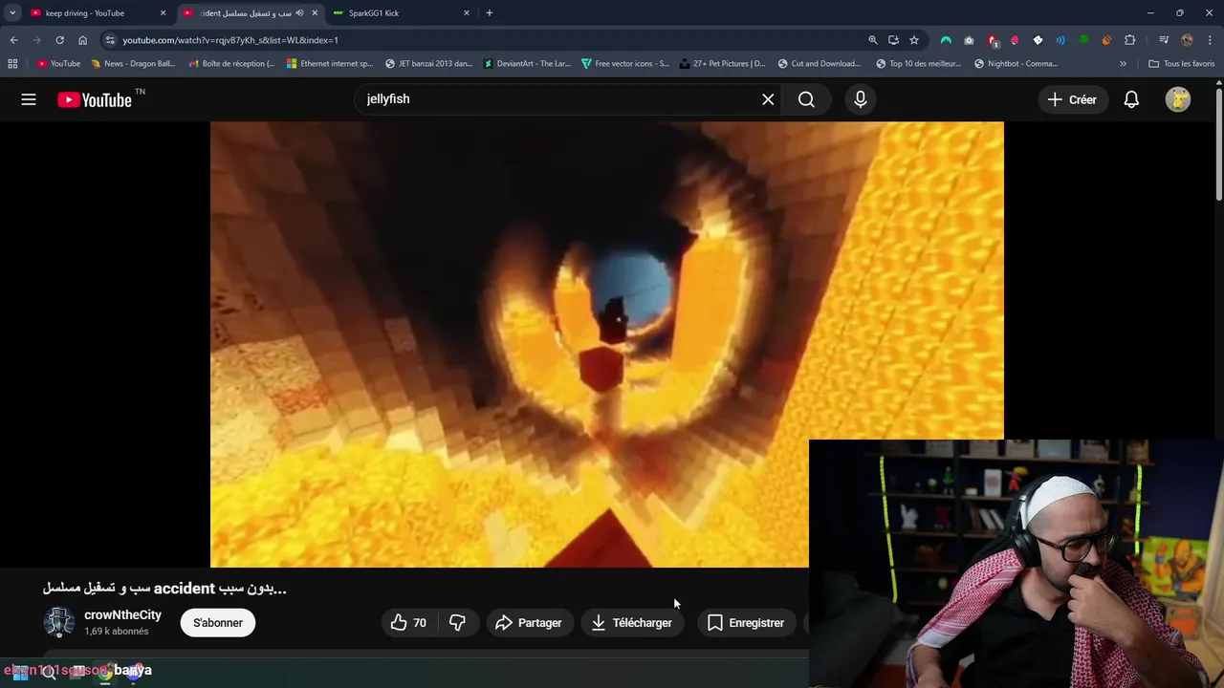Mute the playing tab's speaker icon

pyautogui.click(x=299, y=13)
